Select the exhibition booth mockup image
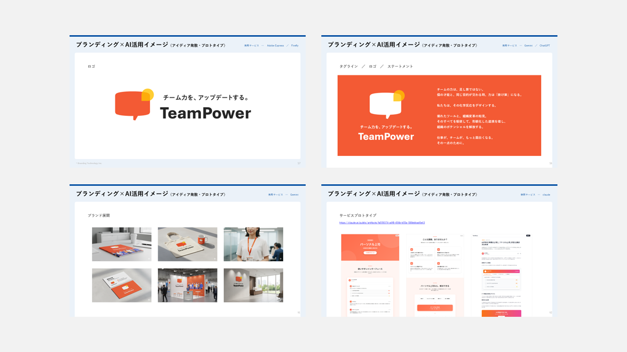 click(187, 285)
